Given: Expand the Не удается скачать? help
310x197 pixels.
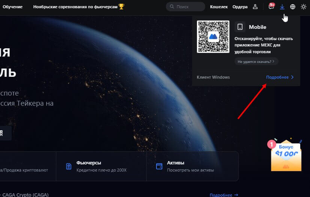Looking at the screenshot, I should point(256,61).
